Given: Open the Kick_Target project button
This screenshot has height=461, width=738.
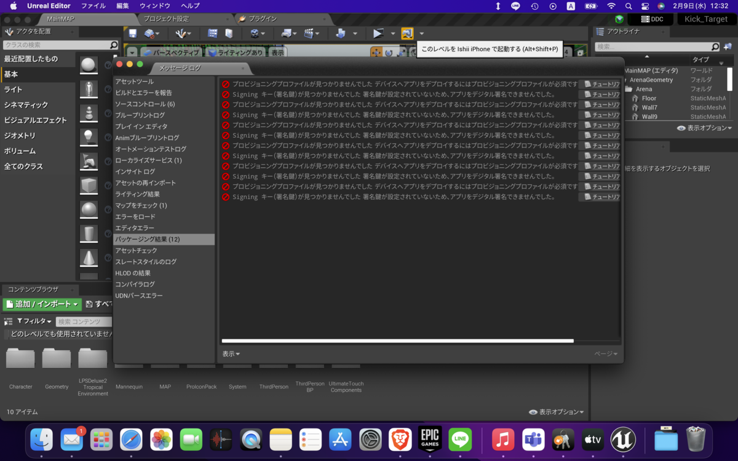Looking at the screenshot, I should tap(706, 19).
